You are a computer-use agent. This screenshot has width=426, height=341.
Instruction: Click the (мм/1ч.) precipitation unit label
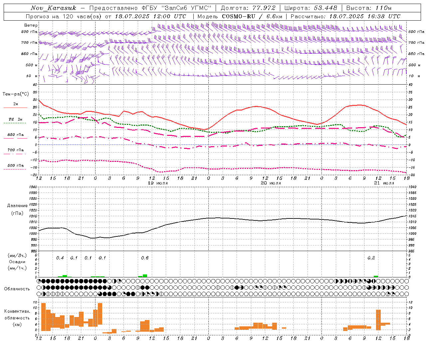(17, 268)
